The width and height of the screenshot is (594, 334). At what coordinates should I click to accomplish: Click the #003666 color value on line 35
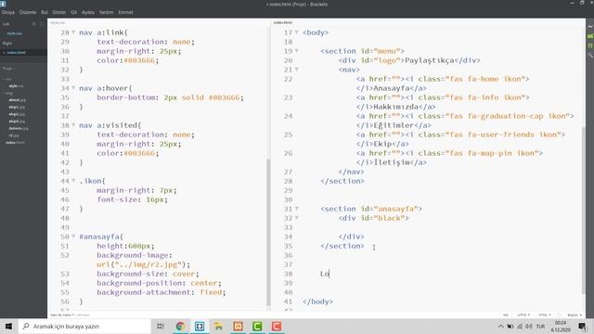coord(224,97)
